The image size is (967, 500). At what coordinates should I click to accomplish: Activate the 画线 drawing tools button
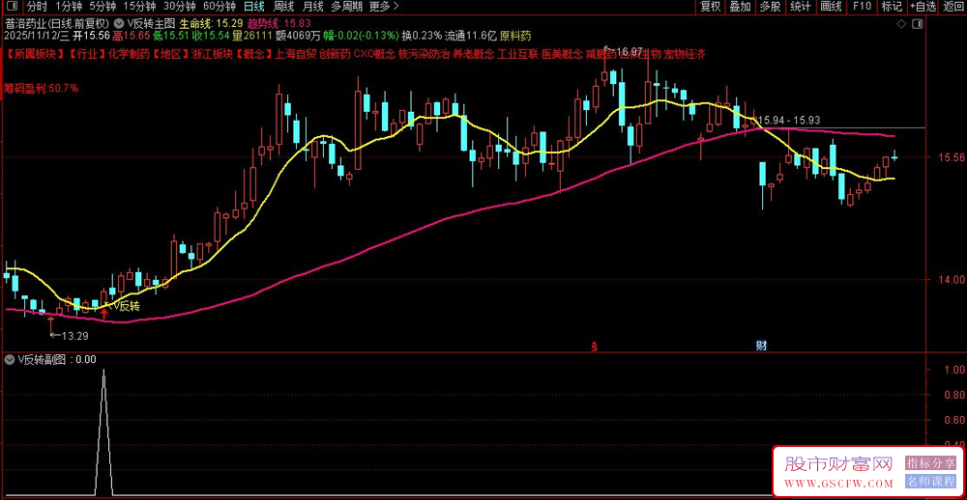[831, 7]
